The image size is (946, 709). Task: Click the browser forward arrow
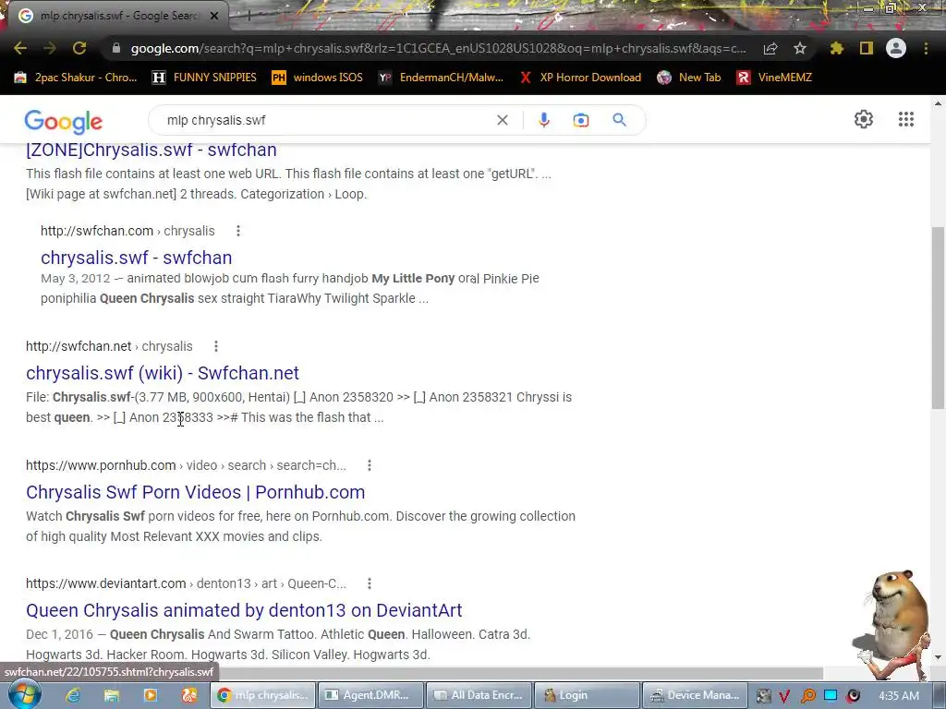click(x=50, y=48)
